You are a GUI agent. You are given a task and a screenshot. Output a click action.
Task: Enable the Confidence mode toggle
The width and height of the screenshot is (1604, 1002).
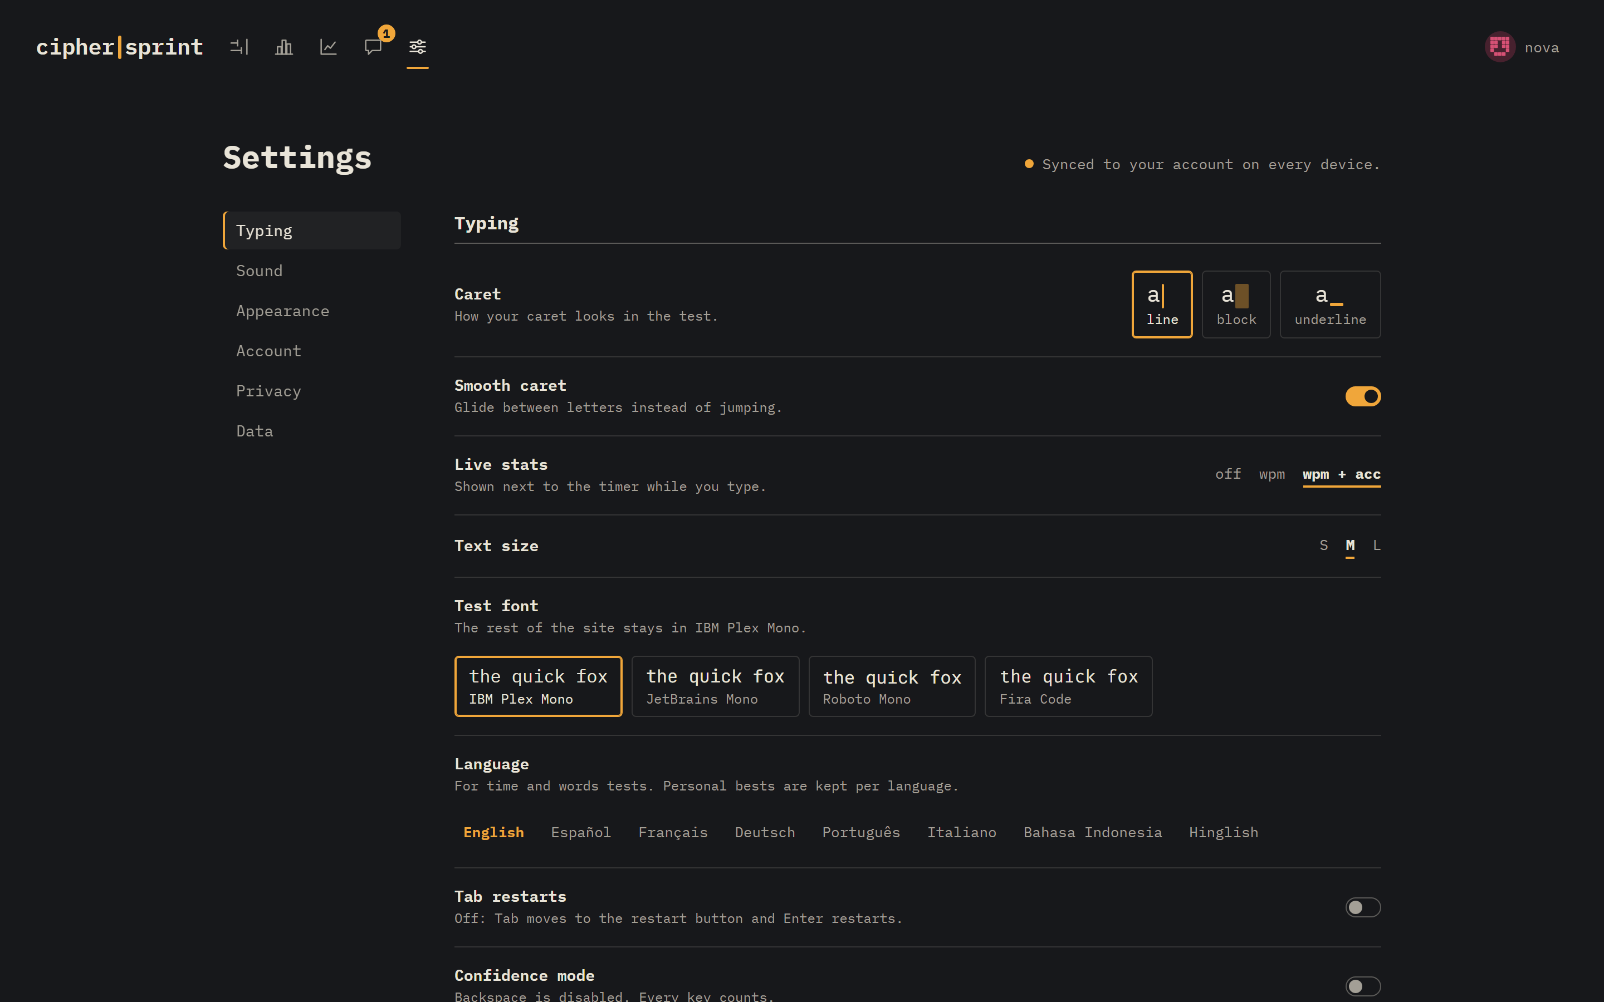pos(1363,986)
